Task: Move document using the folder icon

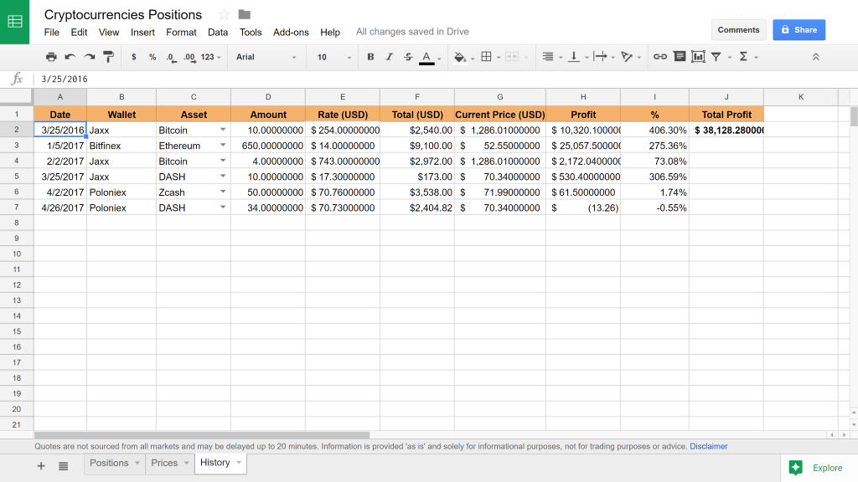Action: tap(245, 15)
